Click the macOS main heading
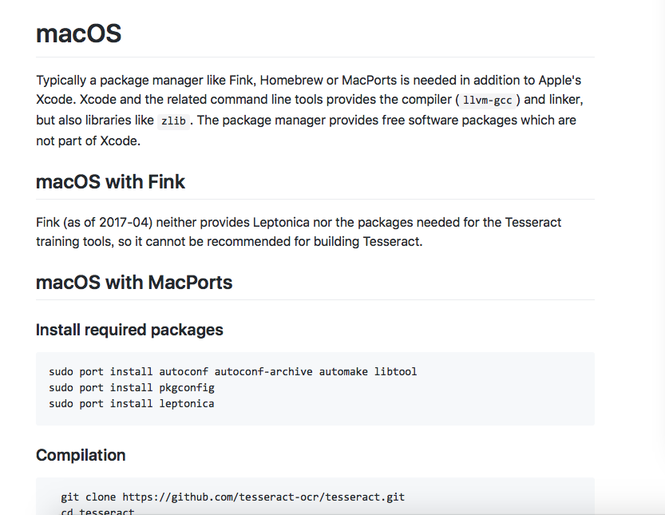 click(78, 34)
